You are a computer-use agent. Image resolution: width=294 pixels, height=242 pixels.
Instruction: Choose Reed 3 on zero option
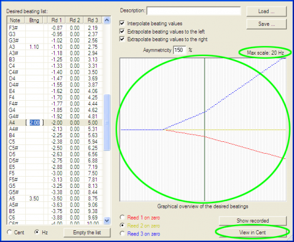(x=122, y=234)
